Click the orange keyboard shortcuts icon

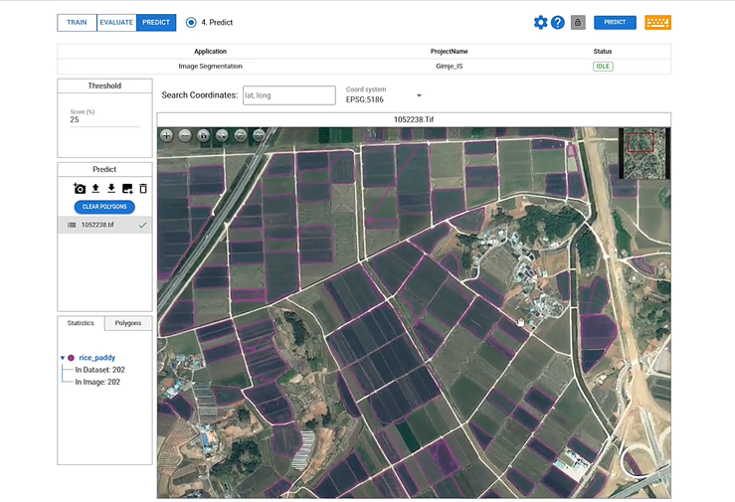click(x=657, y=22)
